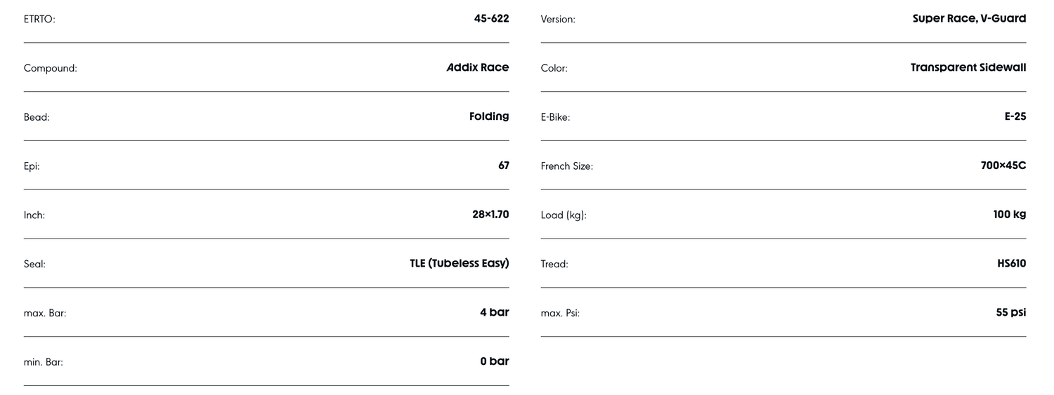The height and width of the screenshot is (395, 1054).
Task: Select the HS610 tread value
Action: pos(1012,264)
